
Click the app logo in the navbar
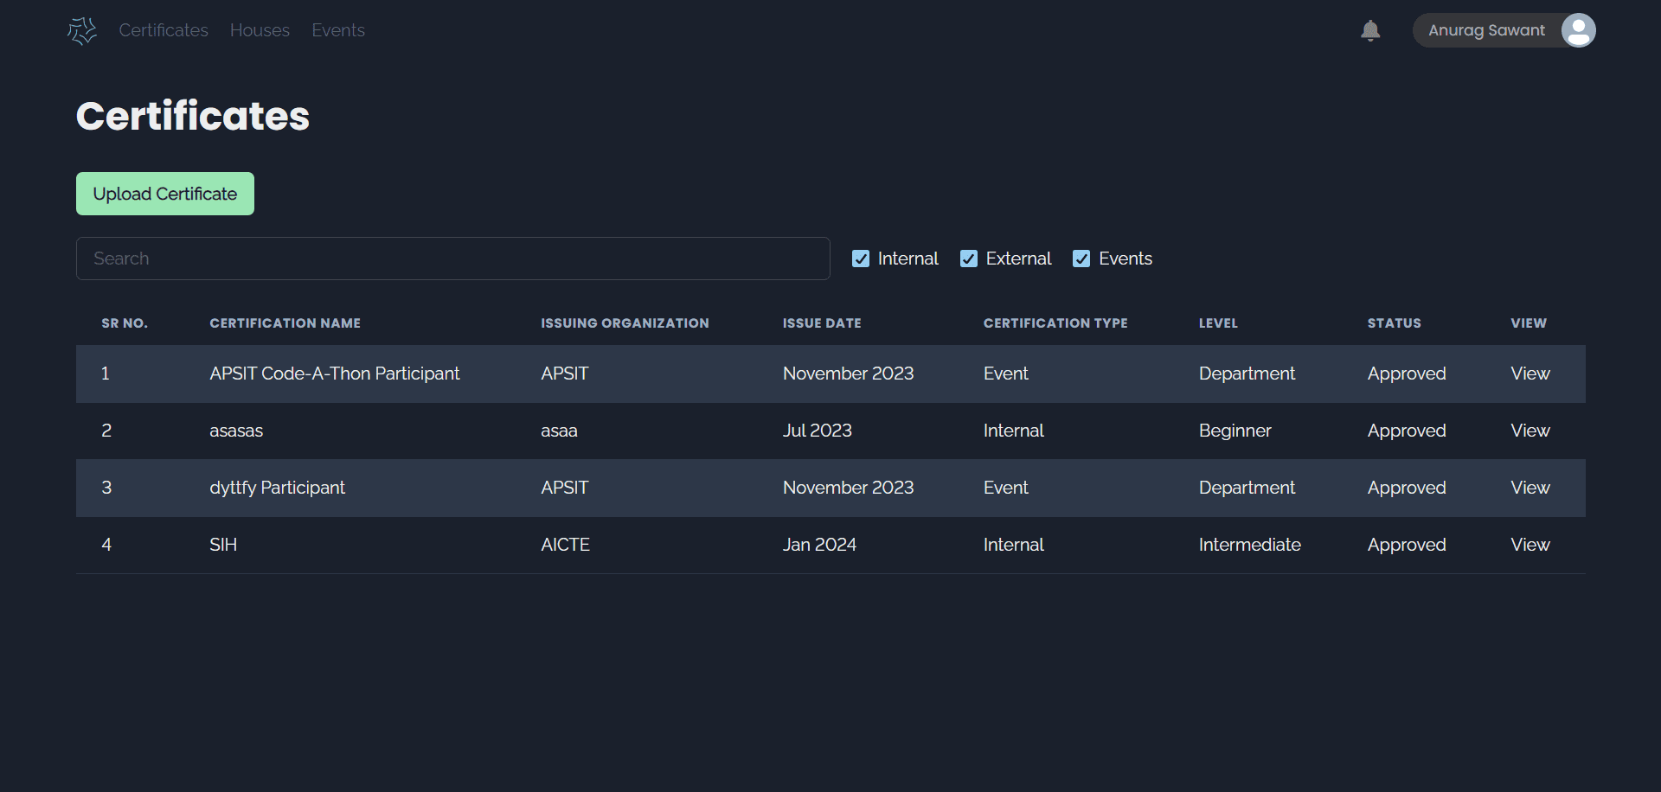[81, 30]
